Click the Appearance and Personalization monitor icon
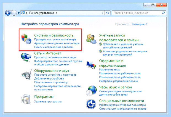 click(x=91, y=65)
